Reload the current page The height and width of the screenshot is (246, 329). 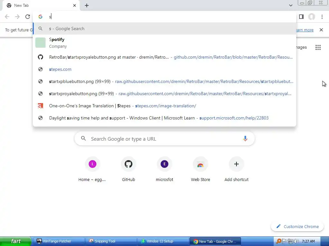(28, 17)
